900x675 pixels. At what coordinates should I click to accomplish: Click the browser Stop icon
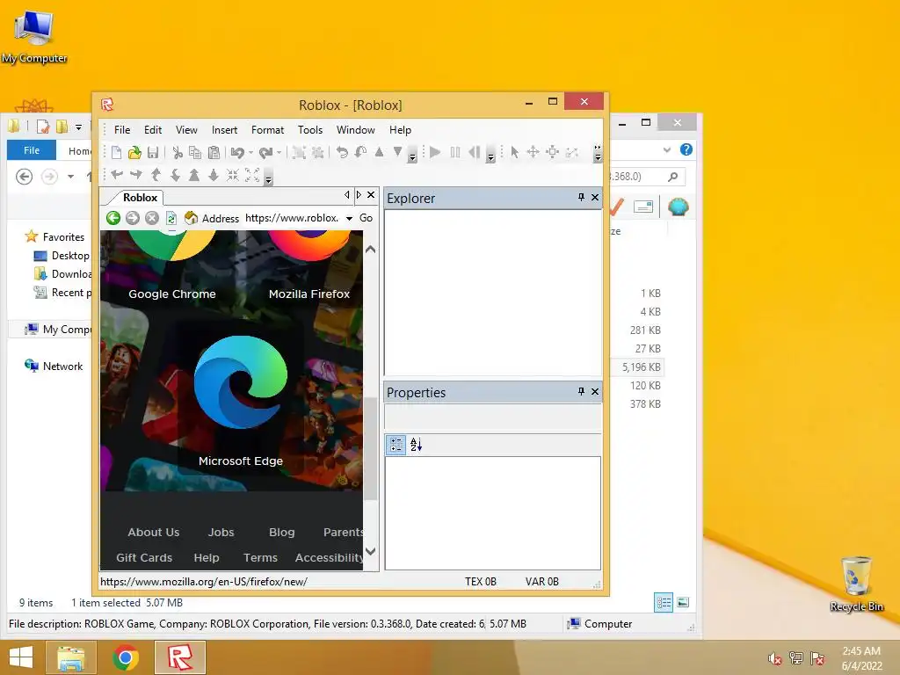click(x=151, y=218)
